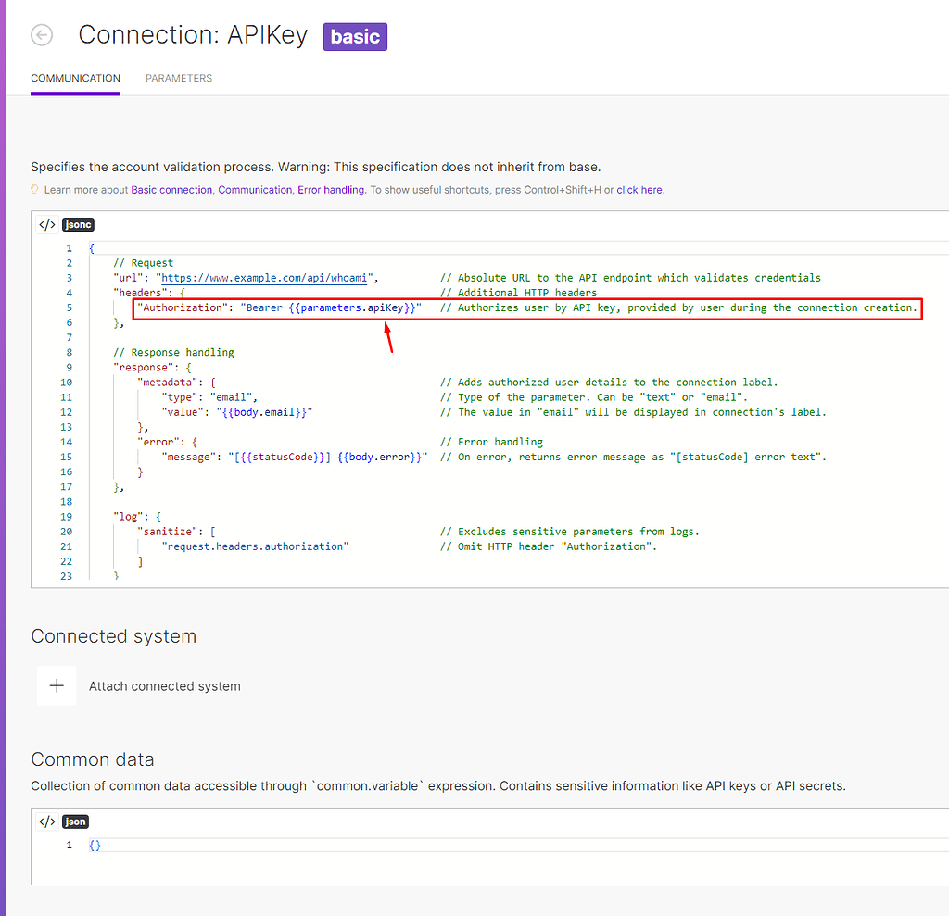Click the Attach connected system label
Image resolution: width=949 pixels, height=916 pixels.
pyautogui.click(x=165, y=686)
